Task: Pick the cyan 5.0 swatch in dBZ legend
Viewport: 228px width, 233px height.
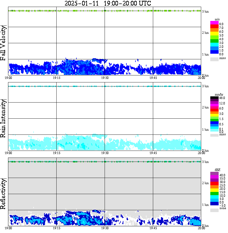Action: click(x=214, y=197)
